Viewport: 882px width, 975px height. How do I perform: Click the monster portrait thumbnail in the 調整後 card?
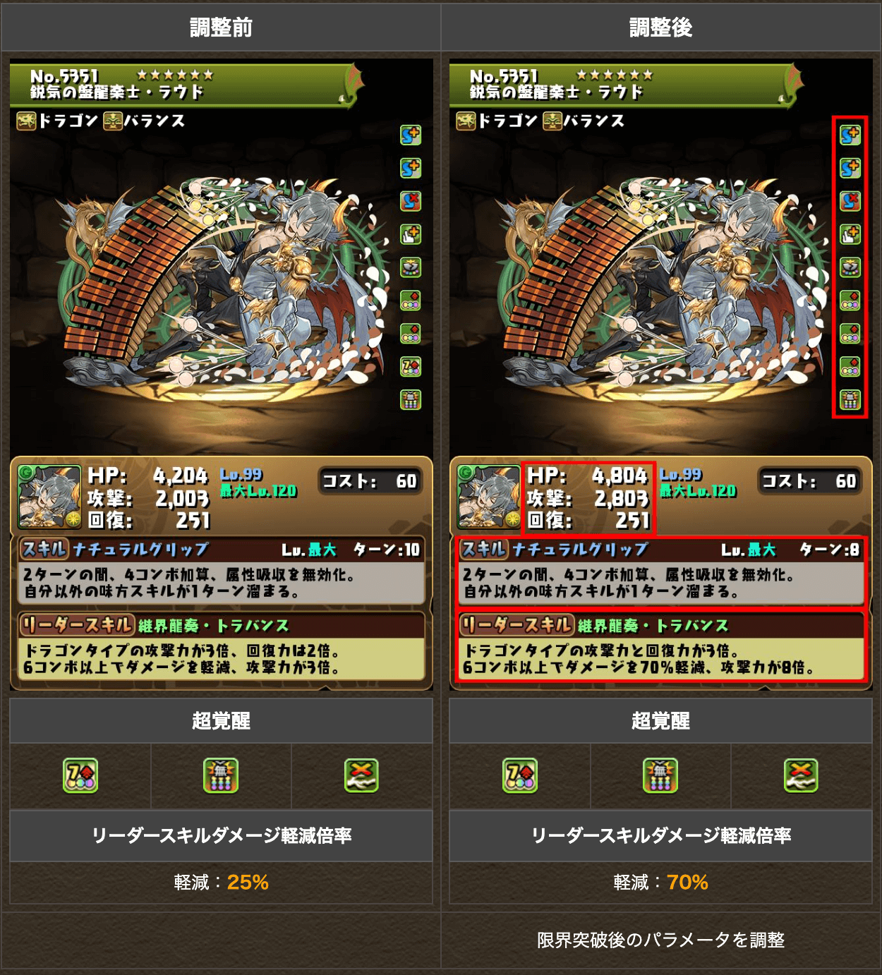click(x=488, y=497)
